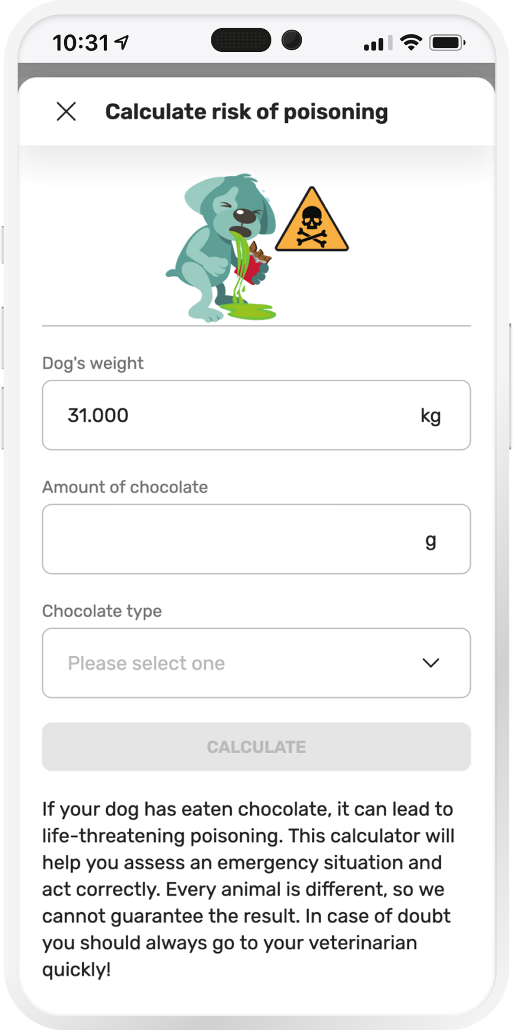Viewport: 513px width, 1030px height.
Task: Close the poisoning calculator with the X
Action: coord(66,111)
